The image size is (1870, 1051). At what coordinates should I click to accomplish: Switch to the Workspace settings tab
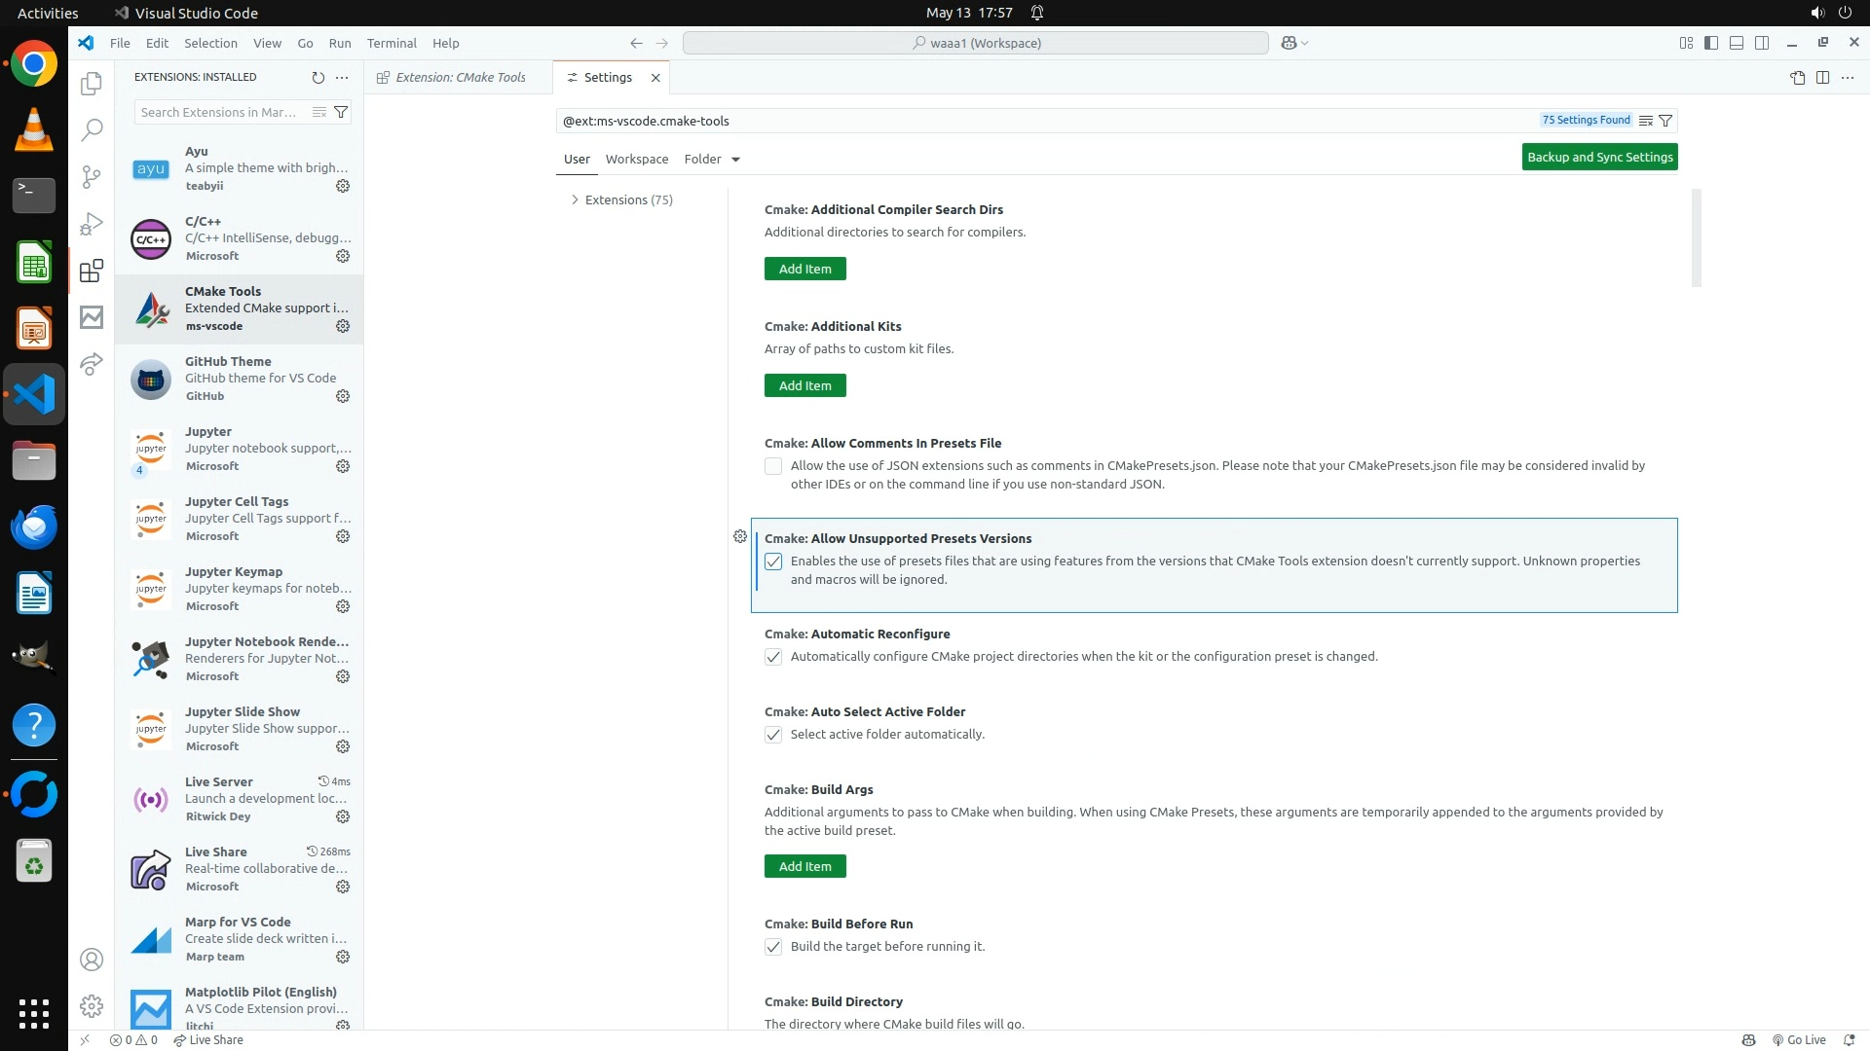tap(636, 160)
